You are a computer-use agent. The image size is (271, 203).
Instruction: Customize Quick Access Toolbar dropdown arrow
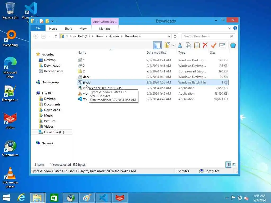pos(52,21)
